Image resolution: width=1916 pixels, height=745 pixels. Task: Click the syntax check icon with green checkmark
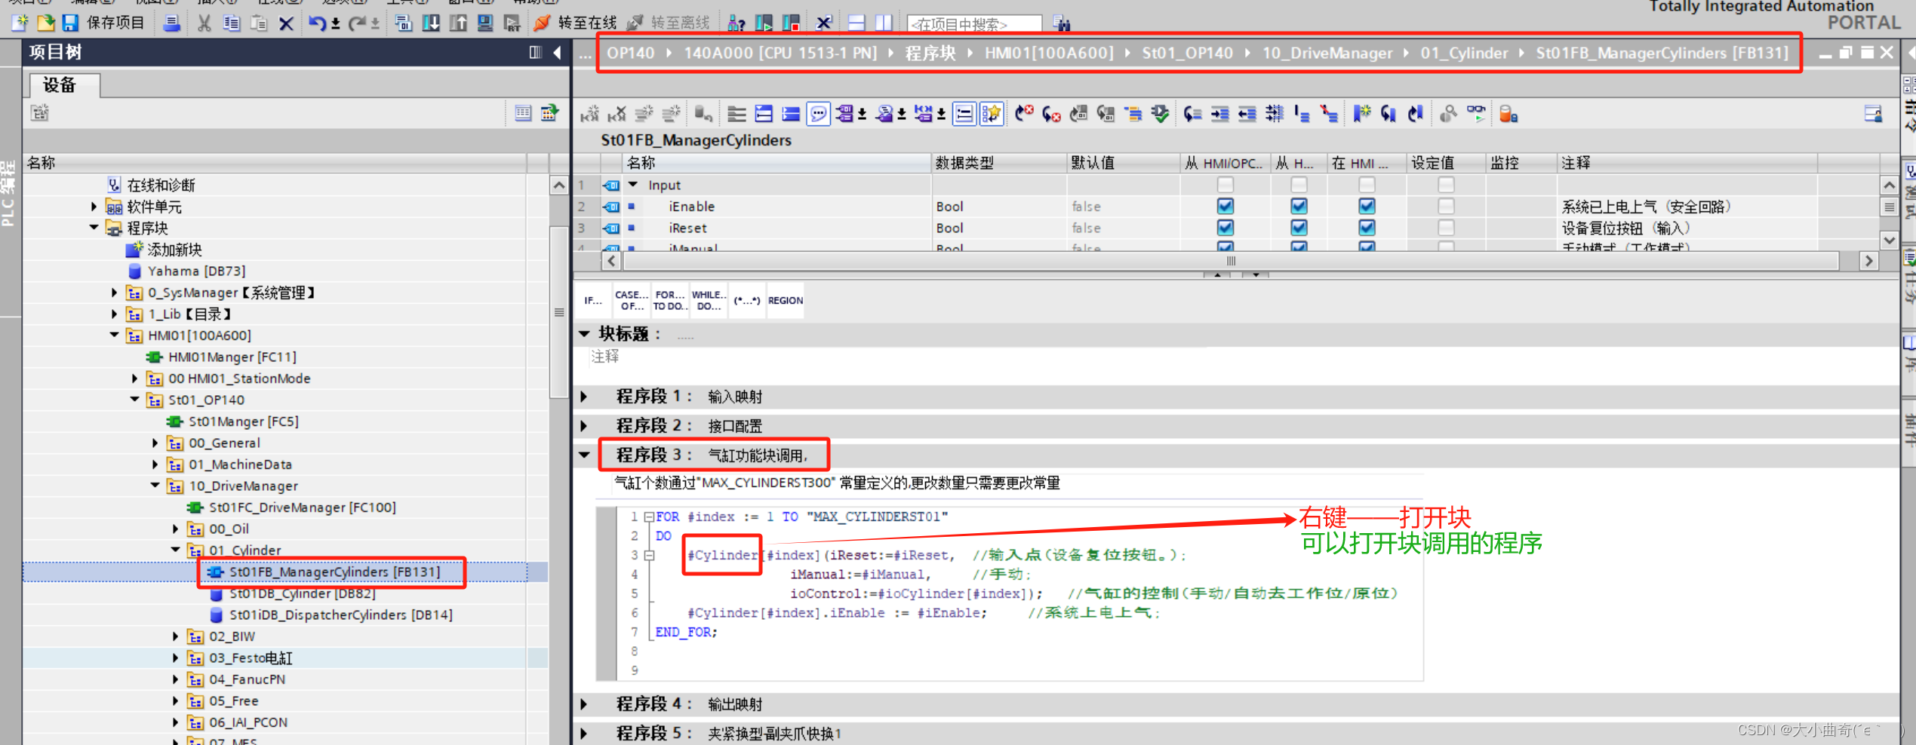1160,114
